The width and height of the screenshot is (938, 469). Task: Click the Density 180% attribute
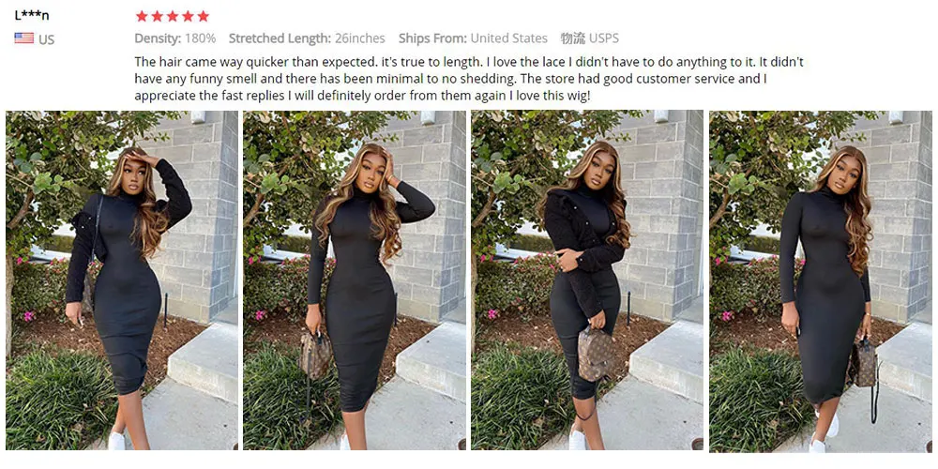(x=174, y=38)
